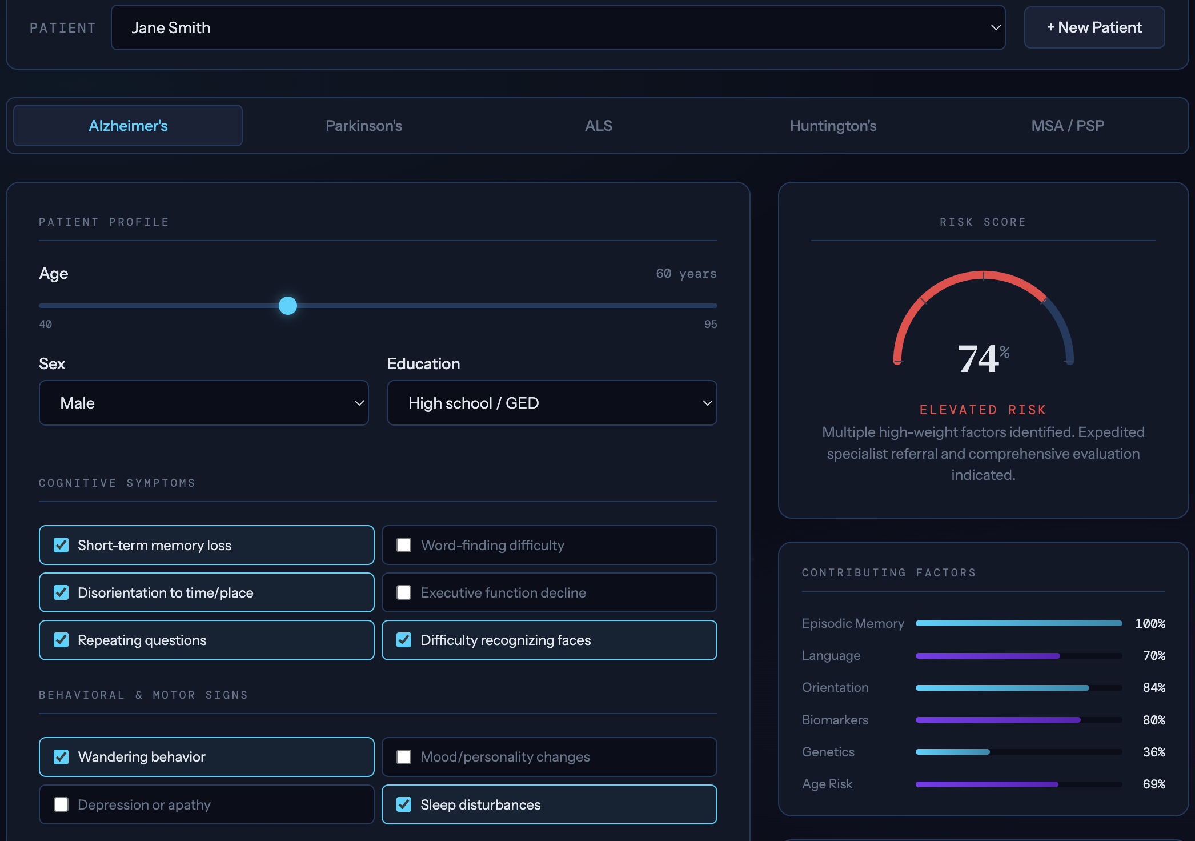Uncheck Short-term memory loss checkbox
This screenshot has height=841, width=1195.
[x=61, y=545]
